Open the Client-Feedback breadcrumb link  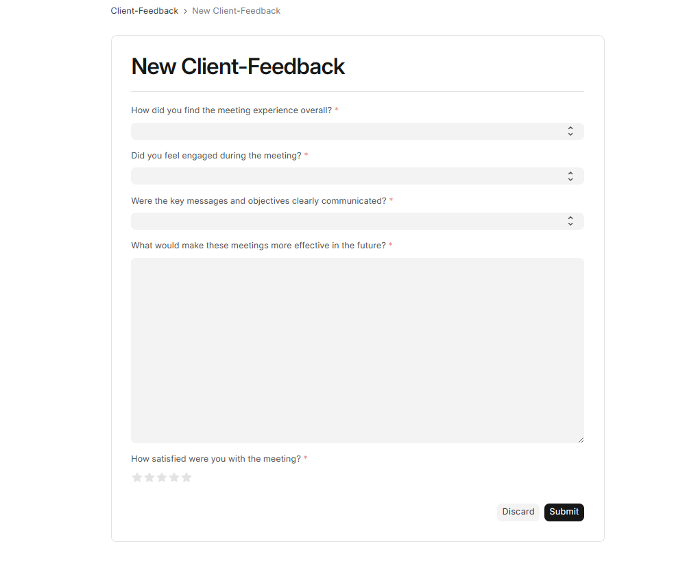click(x=144, y=10)
